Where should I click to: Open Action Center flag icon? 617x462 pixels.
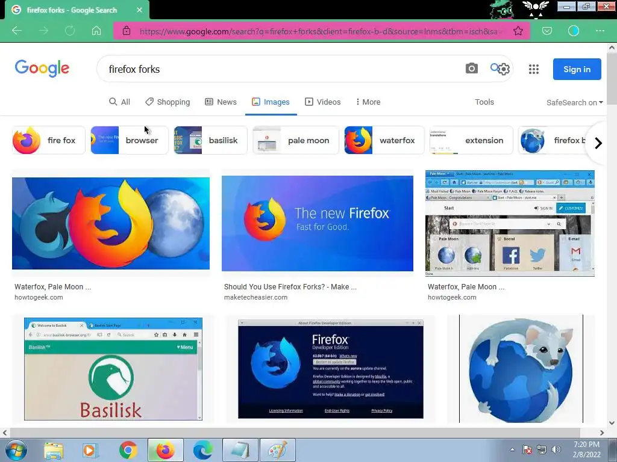point(527,449)
